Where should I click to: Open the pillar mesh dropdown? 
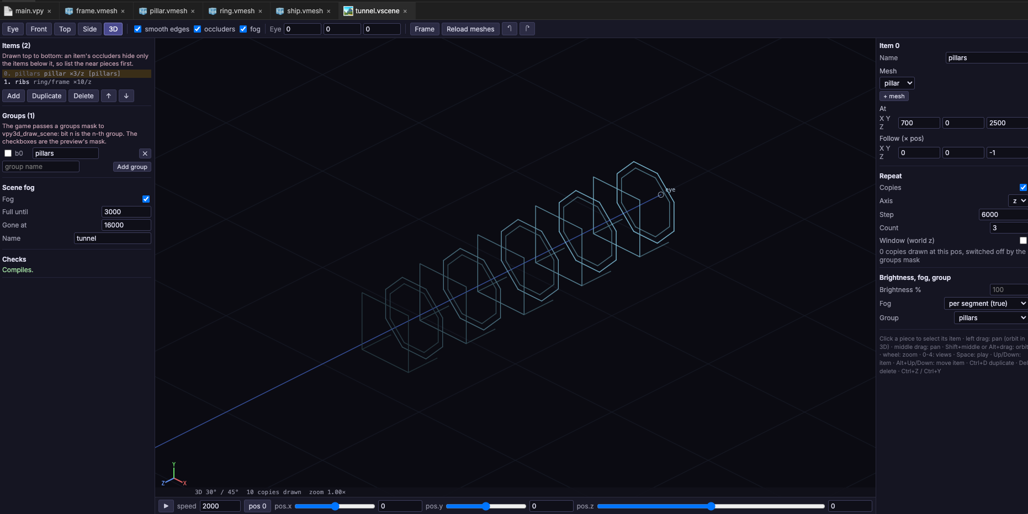point(897,83)
